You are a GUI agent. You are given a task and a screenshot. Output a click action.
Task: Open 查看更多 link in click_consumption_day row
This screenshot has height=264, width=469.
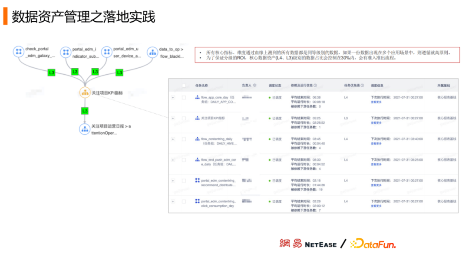click(376, 206)
